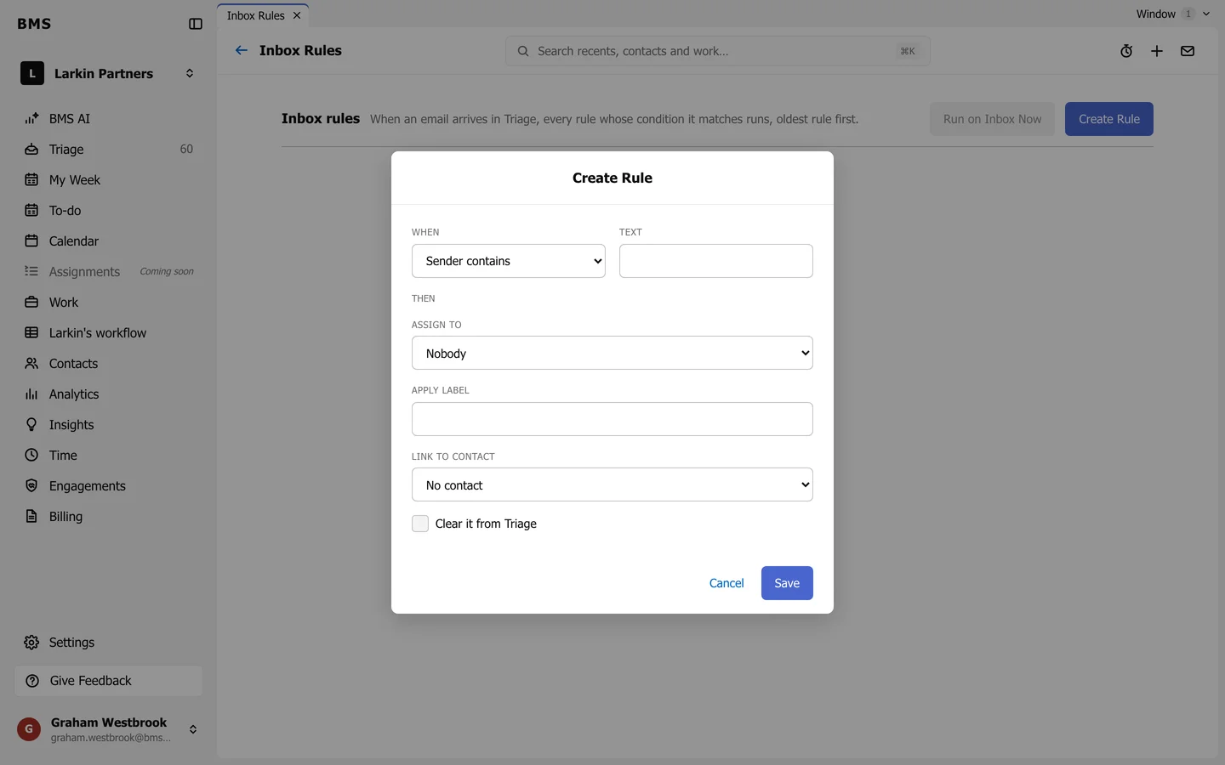
Task: Click the Work briefcase icon
Action: point(31,303)
